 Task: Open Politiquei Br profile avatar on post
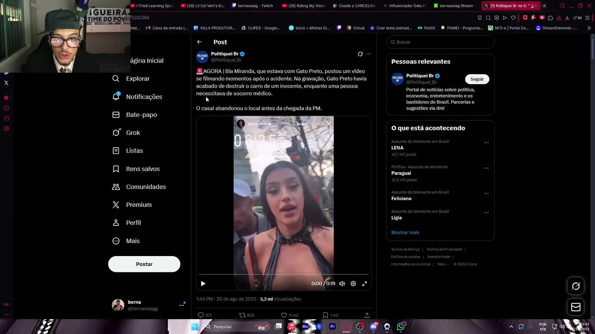[202, 57]
